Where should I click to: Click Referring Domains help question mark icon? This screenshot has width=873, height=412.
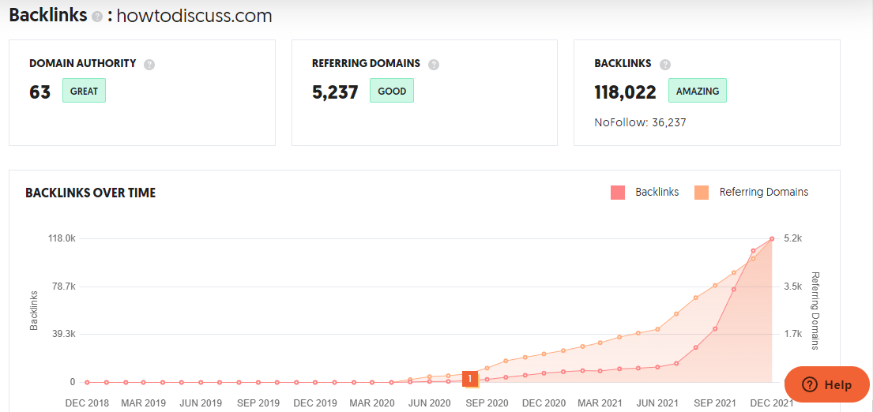tap(434, 64)
